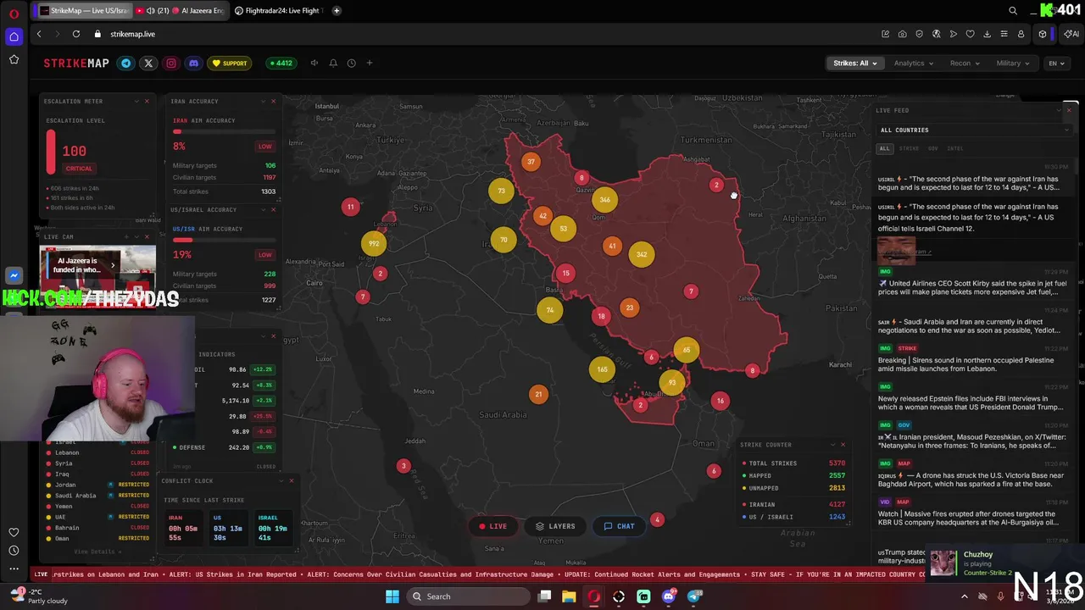This screenshot has height=610, width=1085.
Task: Open the Military dropdown menu
Action: pos(1013,63)
